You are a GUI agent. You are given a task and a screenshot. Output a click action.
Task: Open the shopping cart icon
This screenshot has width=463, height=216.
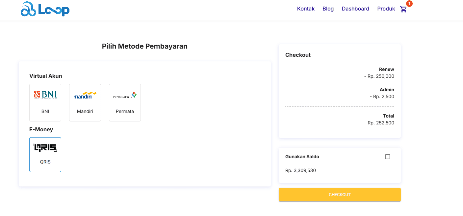coord(403,9)
